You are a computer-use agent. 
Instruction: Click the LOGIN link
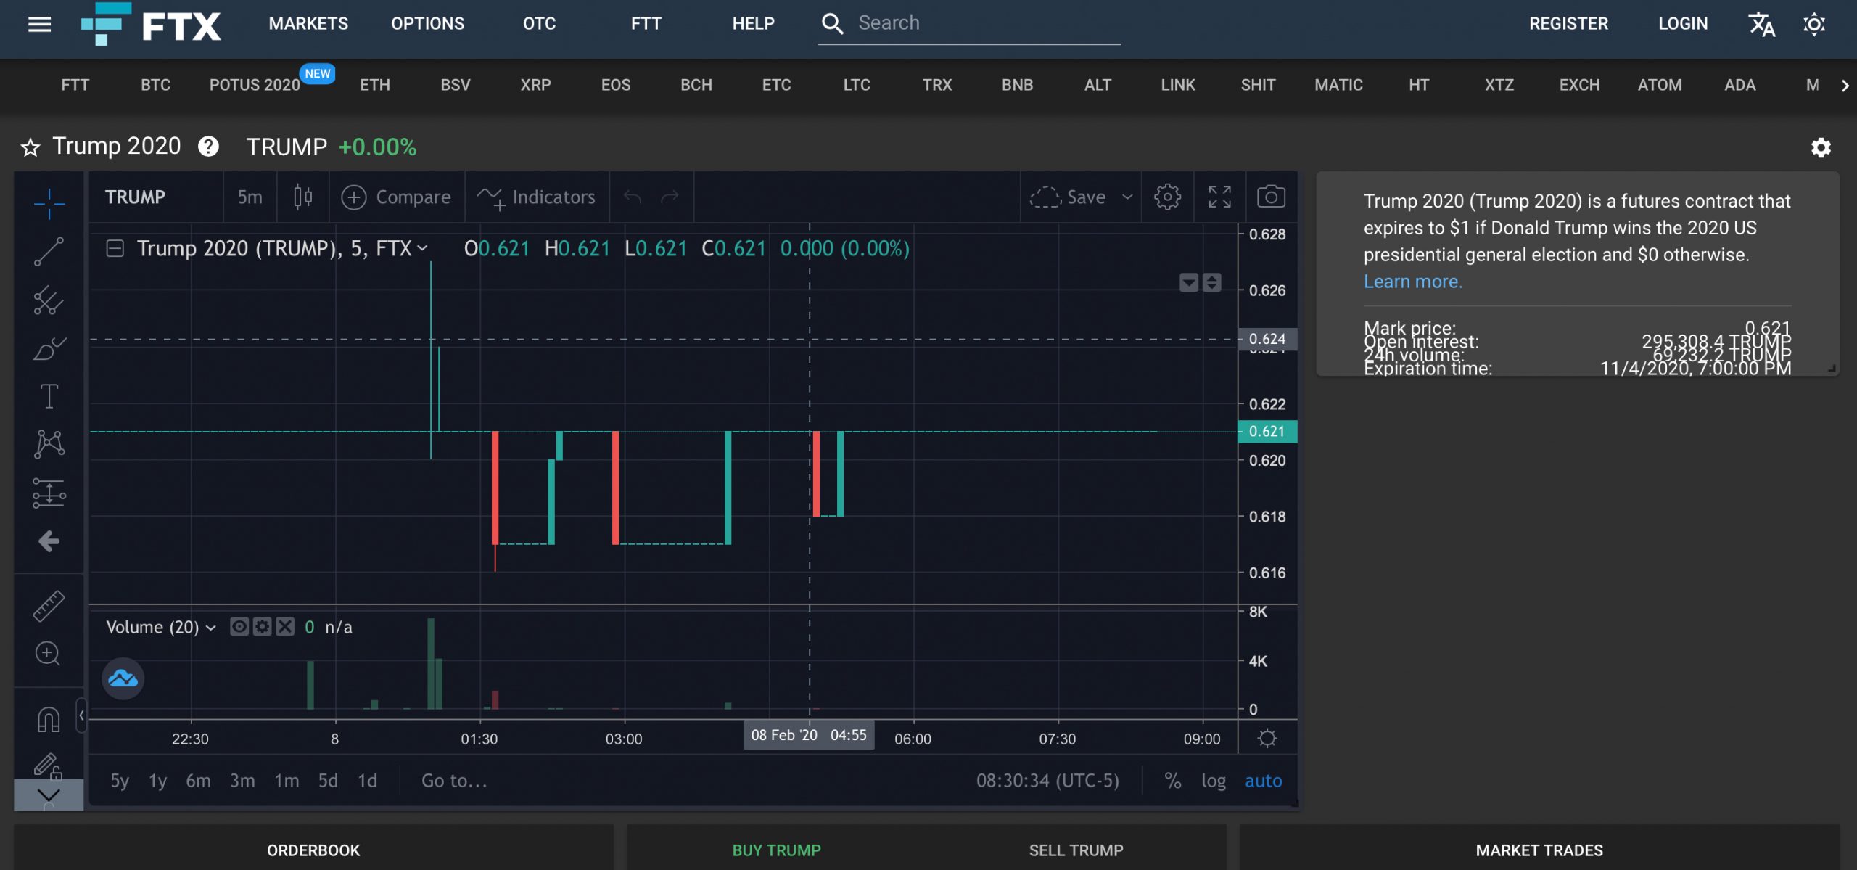click(x=1683, y=24)
